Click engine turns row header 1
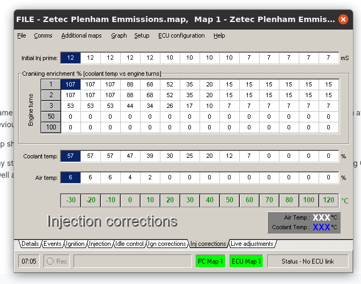The height and width of the screenshot is (284, 361). [x=51, y=84]
